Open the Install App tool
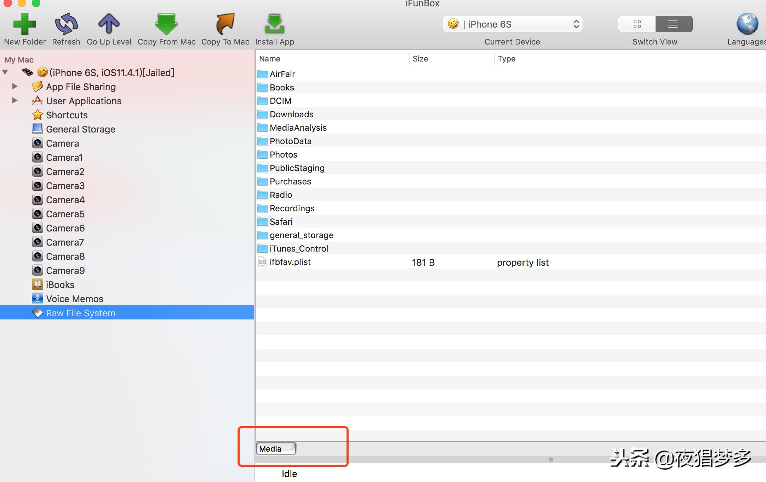Viewport: 766px width, 482px height. [x=274, y=24]
